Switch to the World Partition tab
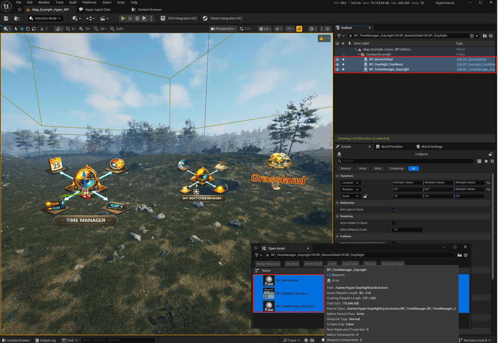The width and height of the screenshot is (498, 343). pyautogui.click(x=389, y=147)
